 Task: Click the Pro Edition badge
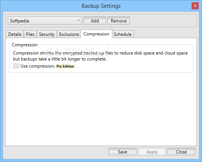[65, 66]
